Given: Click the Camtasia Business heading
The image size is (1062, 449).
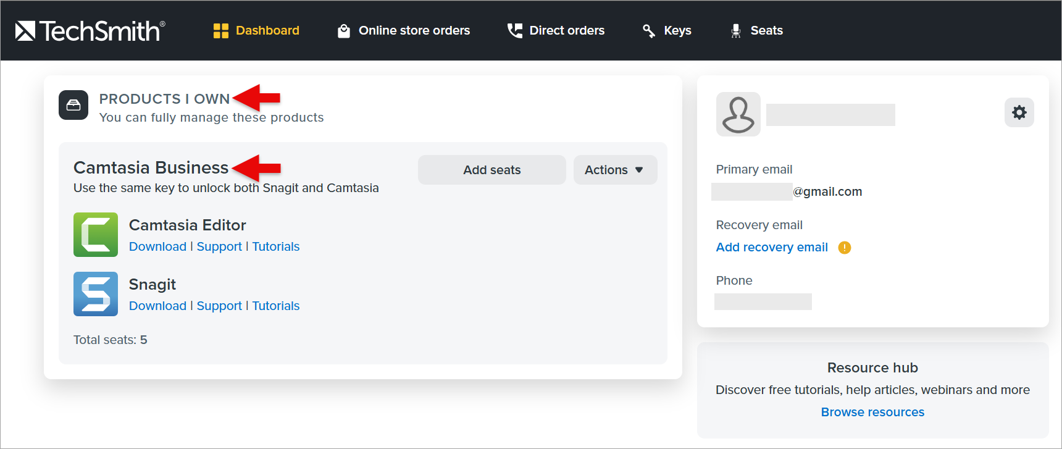Looking at the screenshot, I should (x=151, y=168).
